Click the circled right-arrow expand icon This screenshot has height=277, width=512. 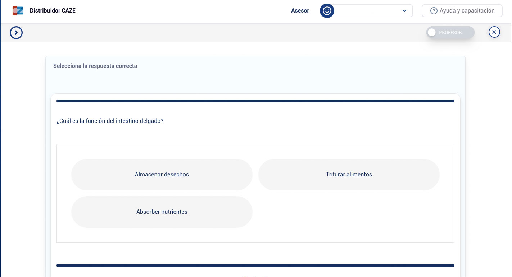tap(16, 33)
